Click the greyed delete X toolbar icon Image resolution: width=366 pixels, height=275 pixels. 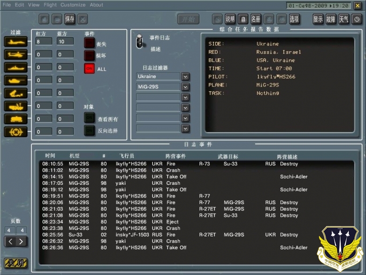click(83, 19)
